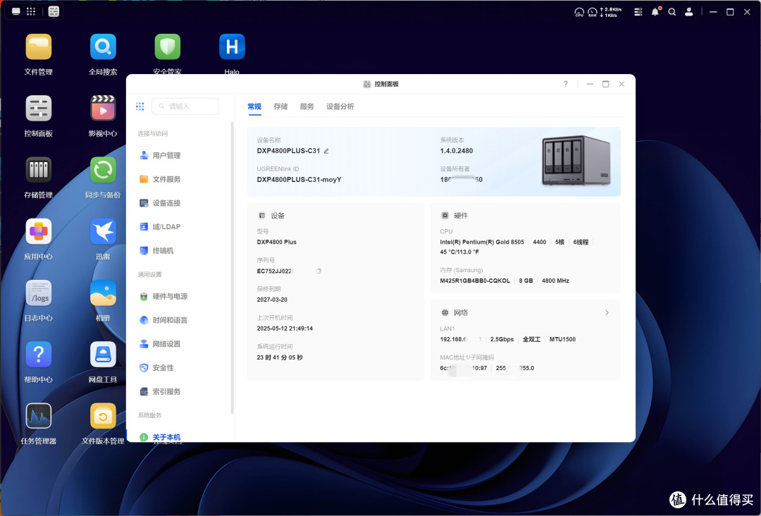Open the 相册 photo app
Viewport: 761px width, 516px height.
[x=103, y=293]
